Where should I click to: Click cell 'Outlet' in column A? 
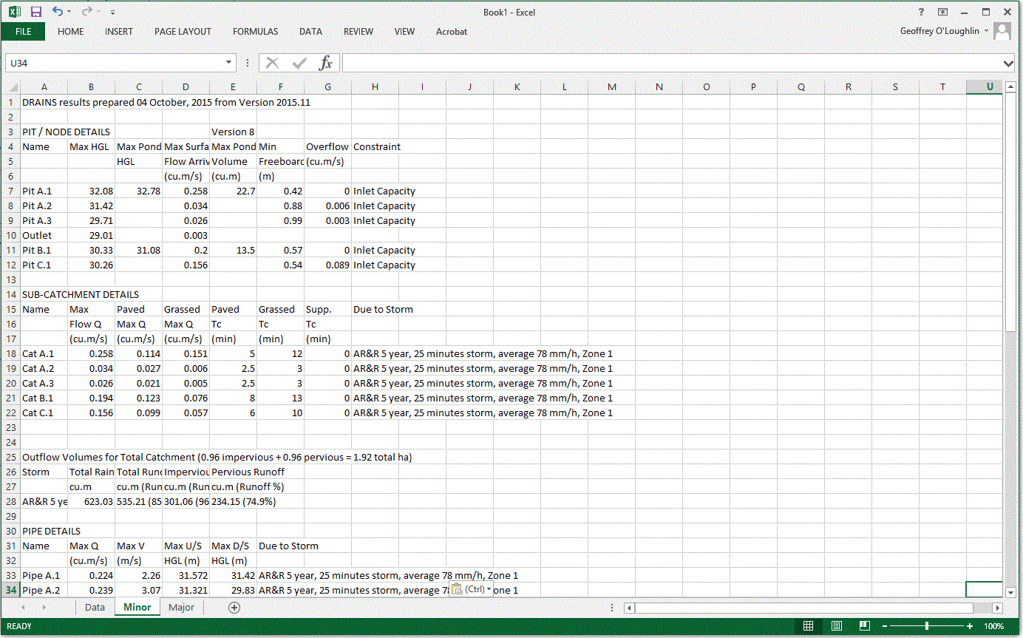click(44, 235)
